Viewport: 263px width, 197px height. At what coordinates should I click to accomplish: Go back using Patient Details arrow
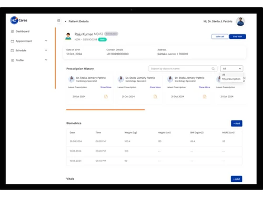pyautogui.click(x=66, y=22)
